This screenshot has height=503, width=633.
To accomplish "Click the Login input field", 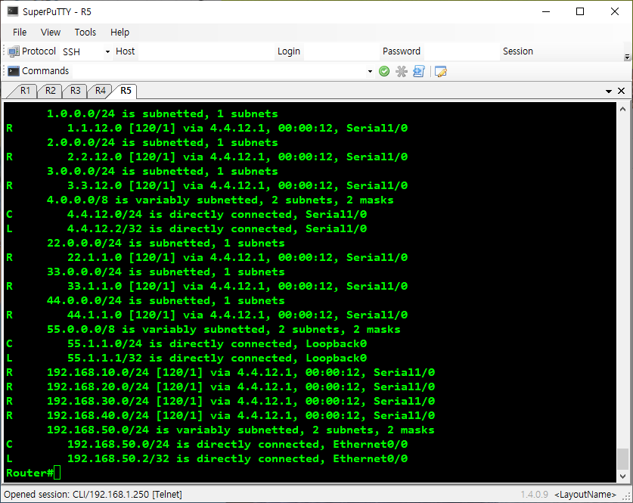I will pos(342,51).
